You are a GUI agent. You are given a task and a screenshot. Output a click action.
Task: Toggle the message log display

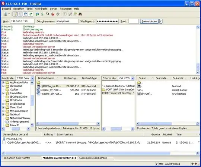point(15,14)
